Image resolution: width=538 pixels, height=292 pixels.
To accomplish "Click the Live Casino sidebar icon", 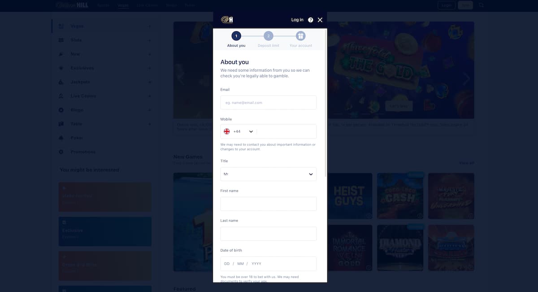I will pos(61,96).
